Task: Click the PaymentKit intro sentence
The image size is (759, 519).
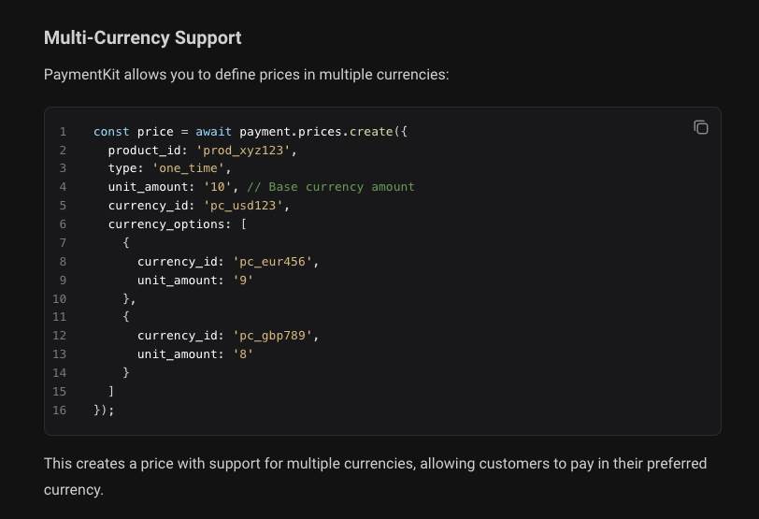Action: [x=247, y=73]
